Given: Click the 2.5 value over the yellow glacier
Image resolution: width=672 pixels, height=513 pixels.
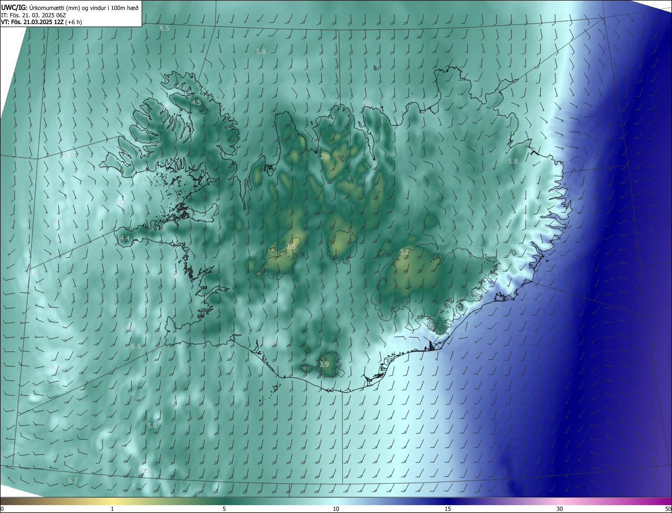Looking at the screenshot, I should [290, 246].
